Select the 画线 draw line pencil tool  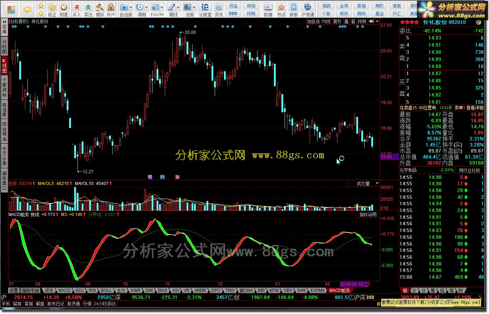[x=172, y=7]
